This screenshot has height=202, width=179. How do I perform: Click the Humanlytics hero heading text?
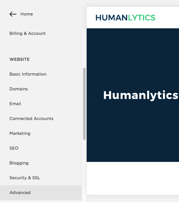141,95
